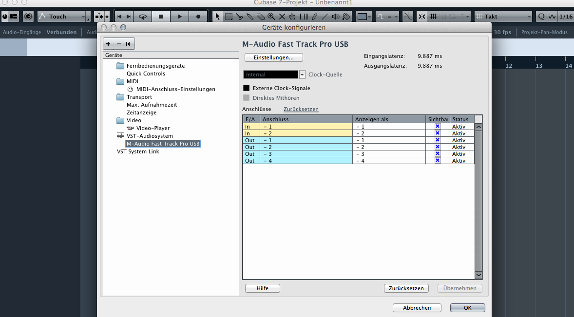Toggle Sichtbar checkbox for Out 1 row
Image resolution: width=574 pixels, height=317 pixels.
pyautogui.click(x=438, y=140)
